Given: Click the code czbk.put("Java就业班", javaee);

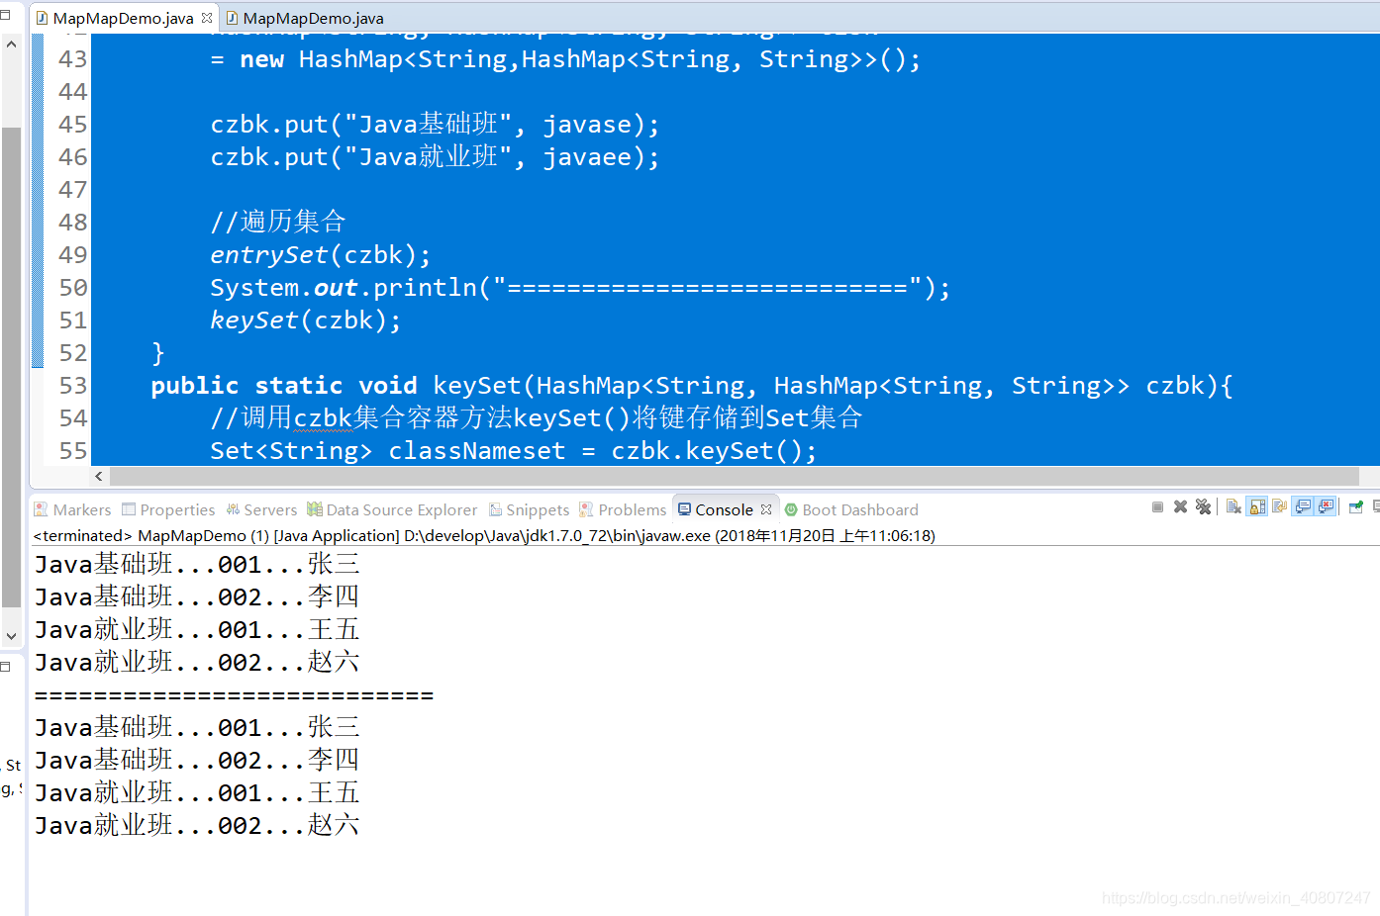Looking at the screenshot, I should 435,157.
